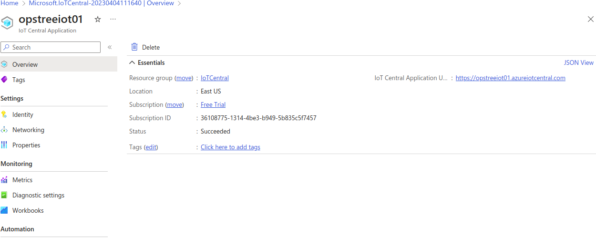Select the Identity key icon
The image size is (596, 238).
click(4, 114)
